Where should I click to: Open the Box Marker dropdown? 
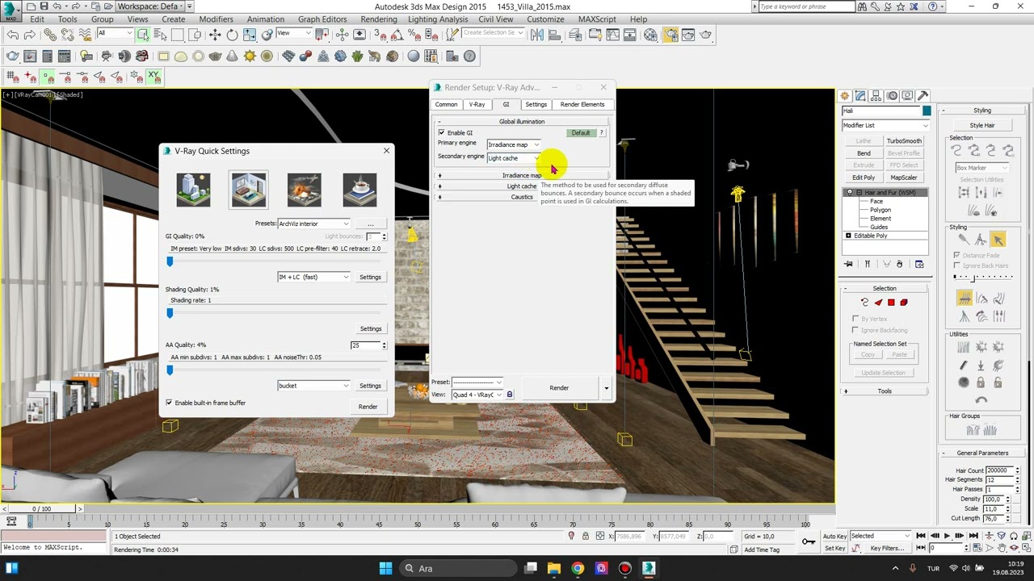click(982, 168)
